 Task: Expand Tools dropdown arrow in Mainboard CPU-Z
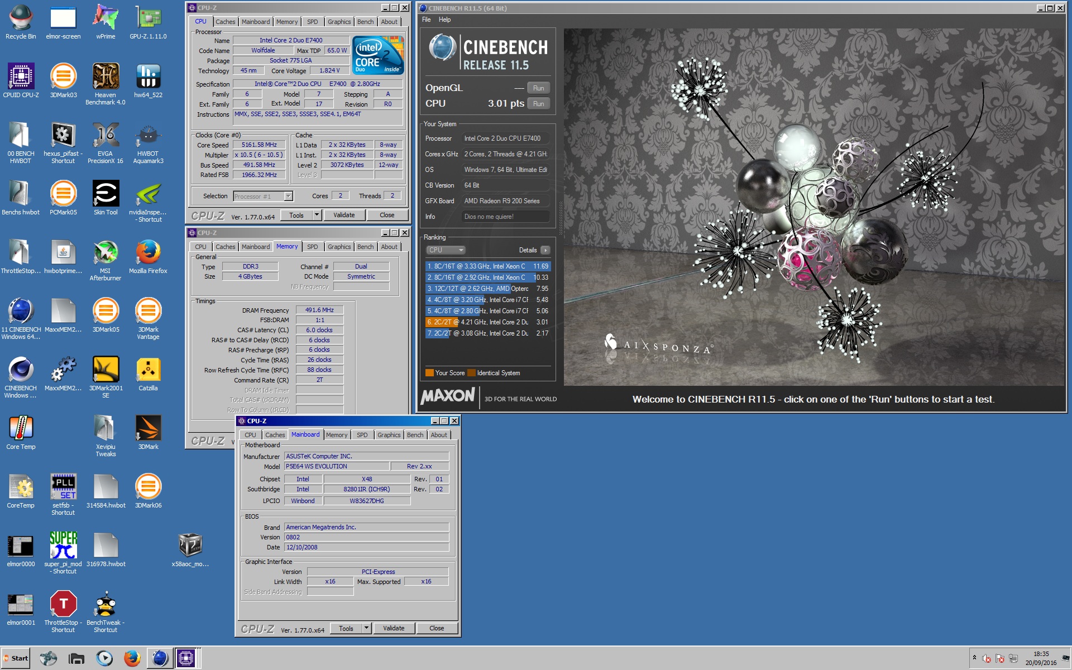[367, 628]
